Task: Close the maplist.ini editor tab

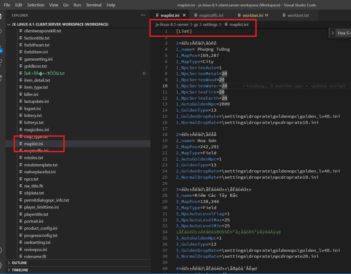Action: click(184, 15)
